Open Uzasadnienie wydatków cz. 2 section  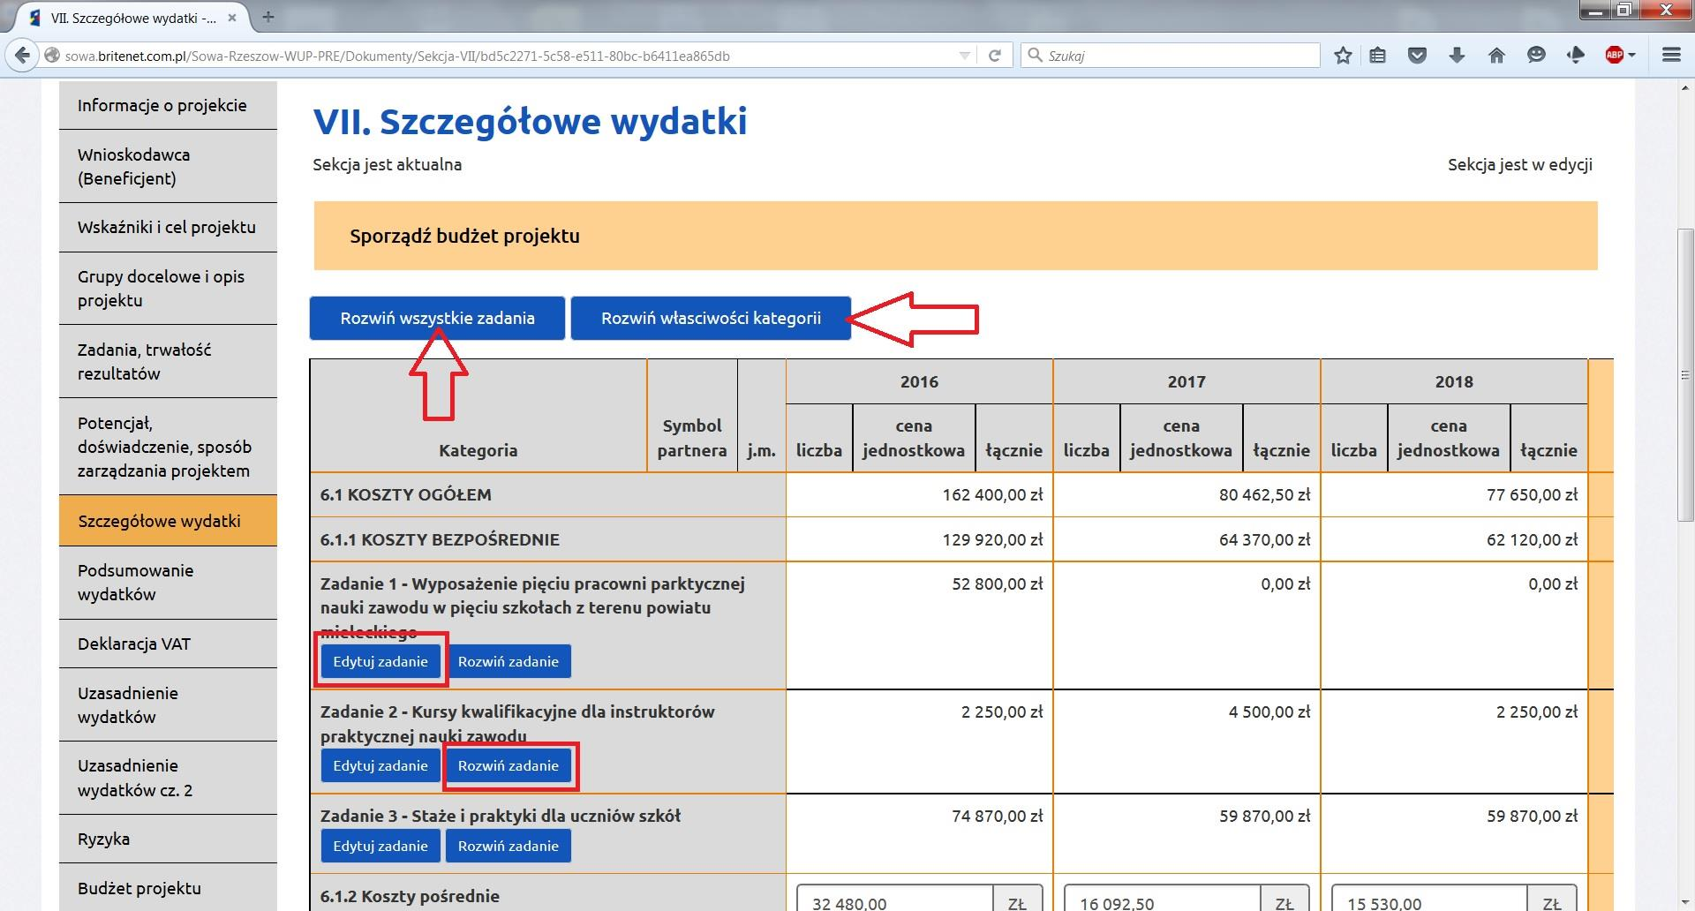[168, 778]
